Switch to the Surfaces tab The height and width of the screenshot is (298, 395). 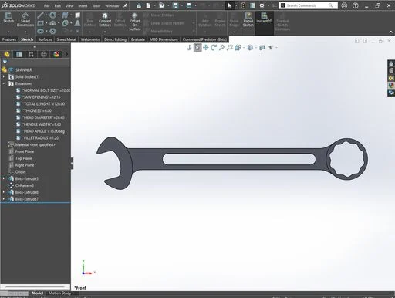coord(45,39)
